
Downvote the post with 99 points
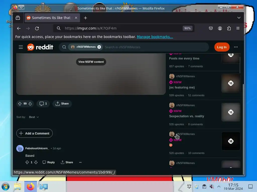(x=30, y=104)
